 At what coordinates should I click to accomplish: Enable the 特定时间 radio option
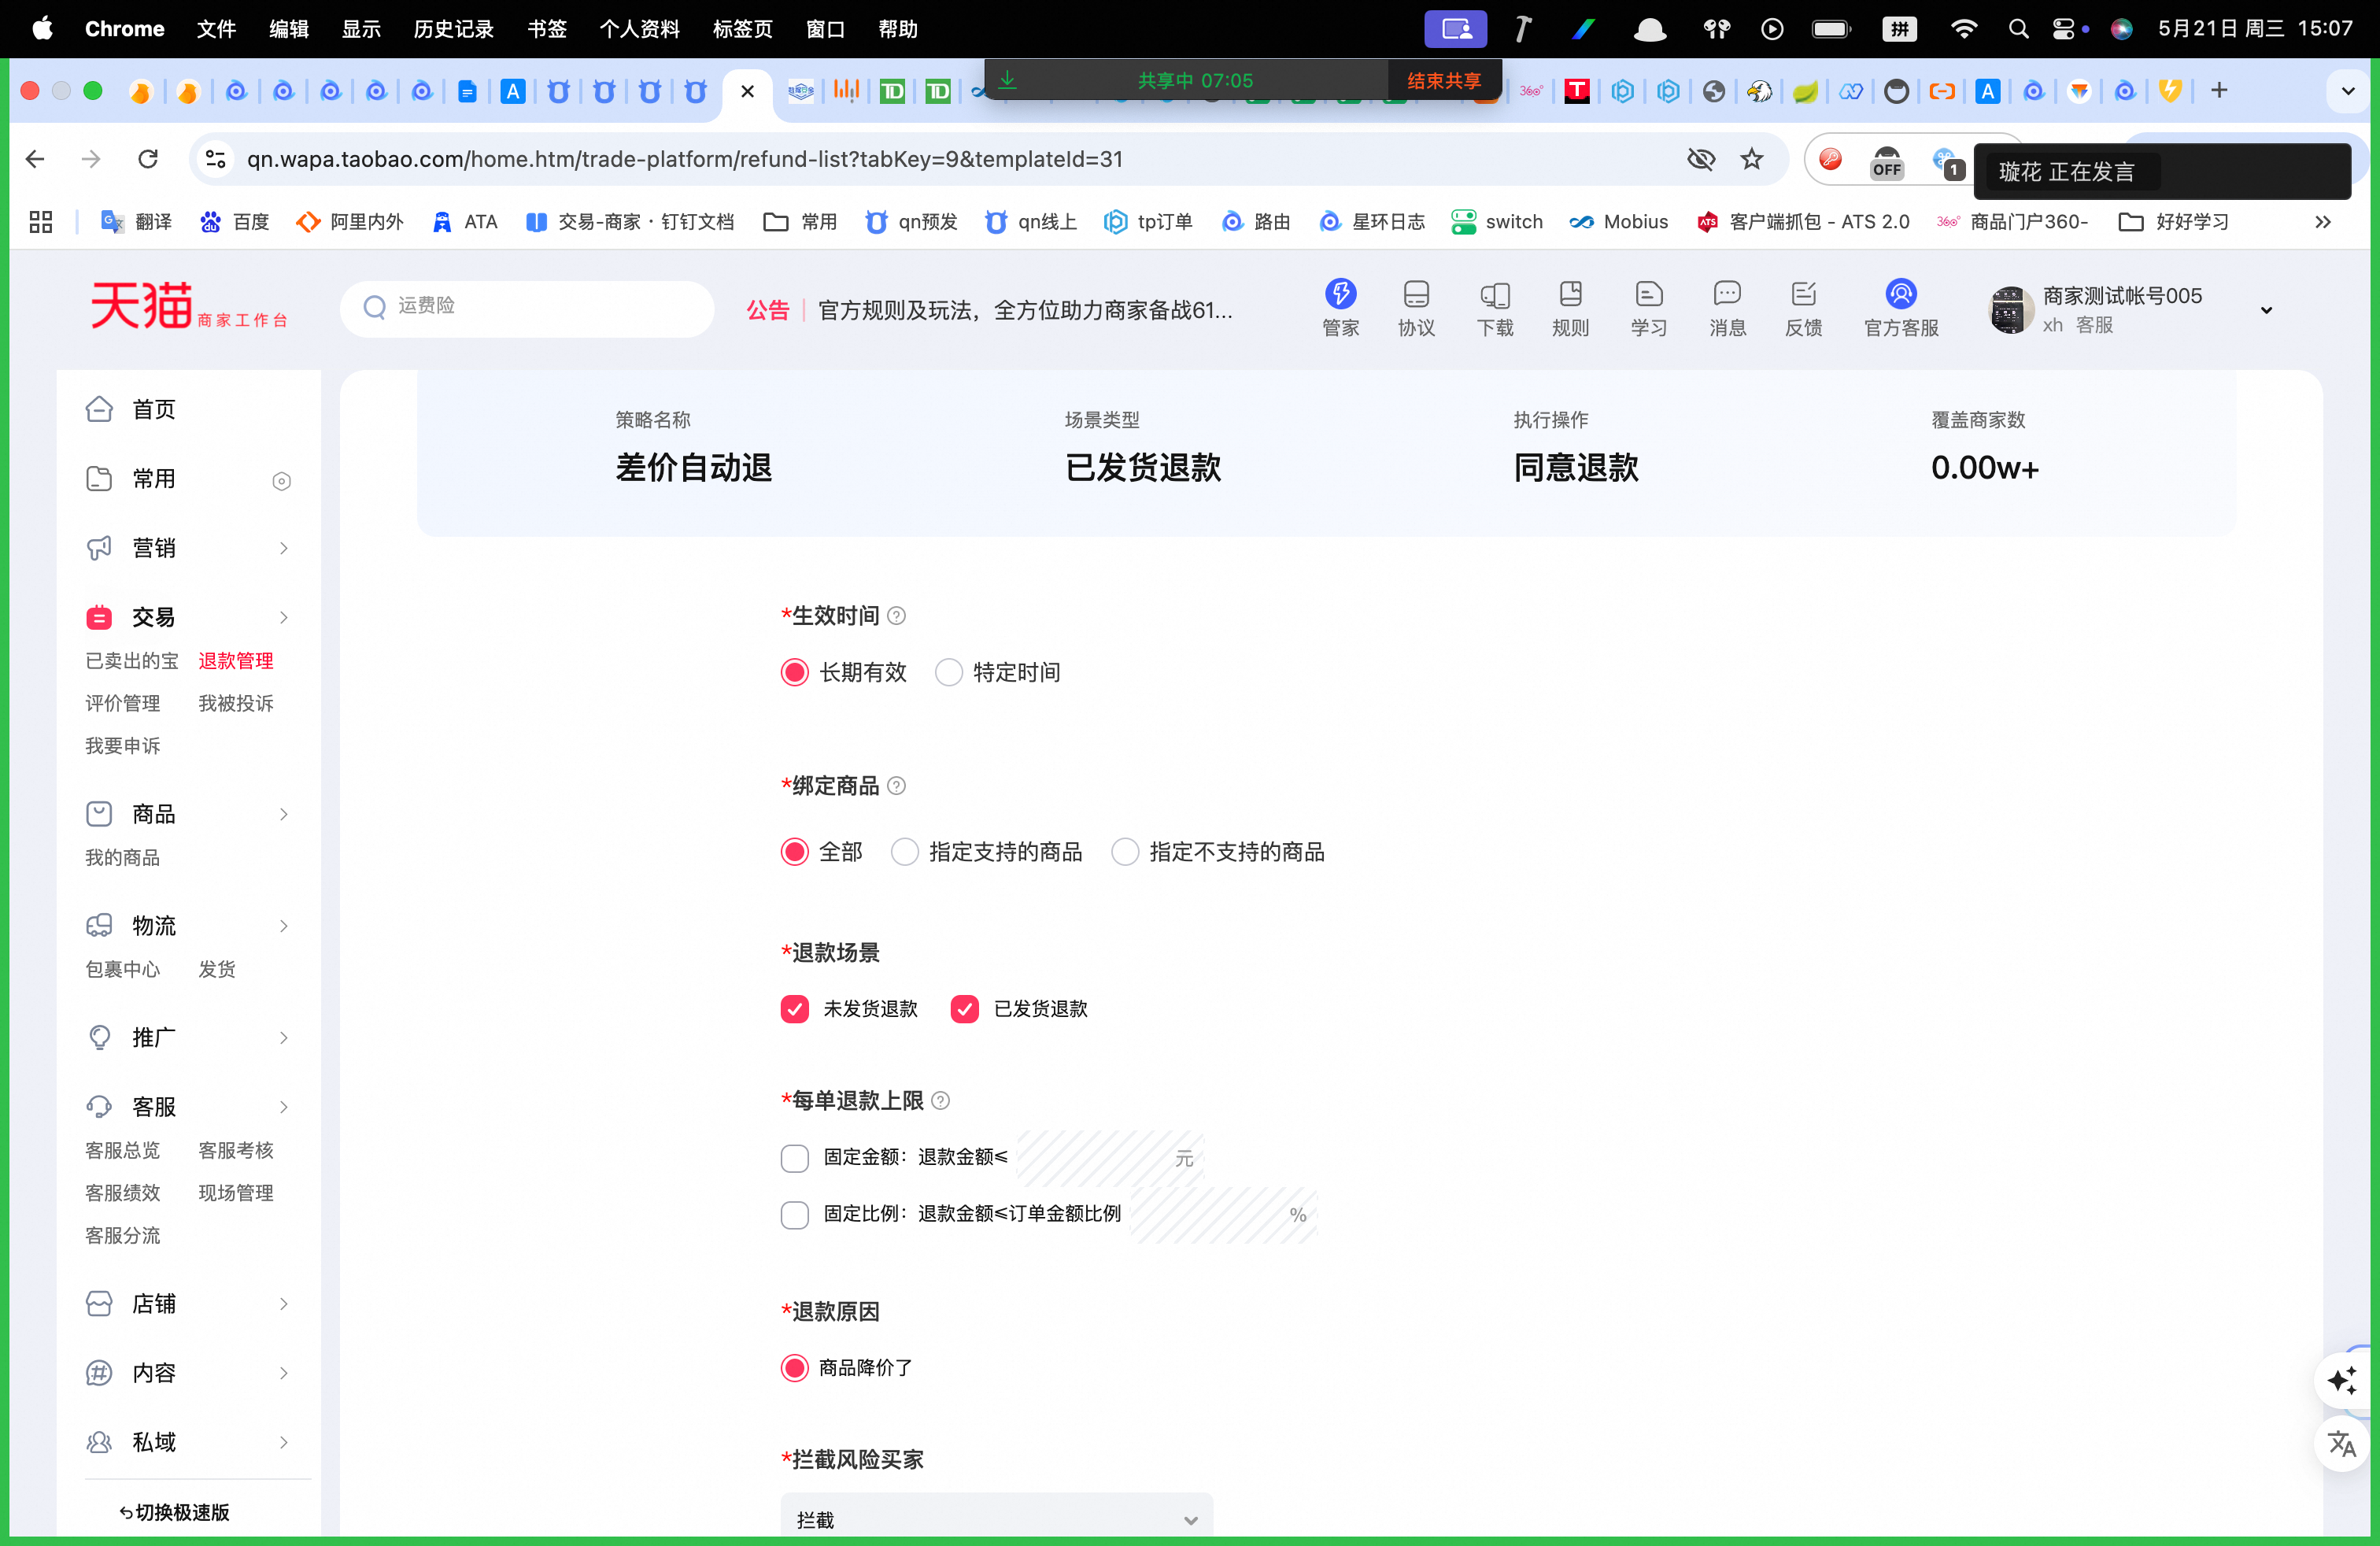pos(948,672)
